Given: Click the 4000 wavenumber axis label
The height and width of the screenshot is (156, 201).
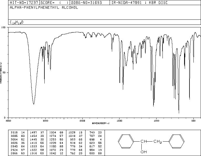Looking at the screenshot, I should tap(8, 121).
